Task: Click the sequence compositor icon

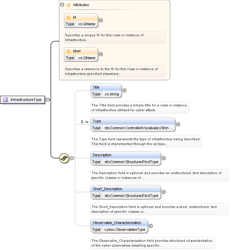Action: click(64, 158)
